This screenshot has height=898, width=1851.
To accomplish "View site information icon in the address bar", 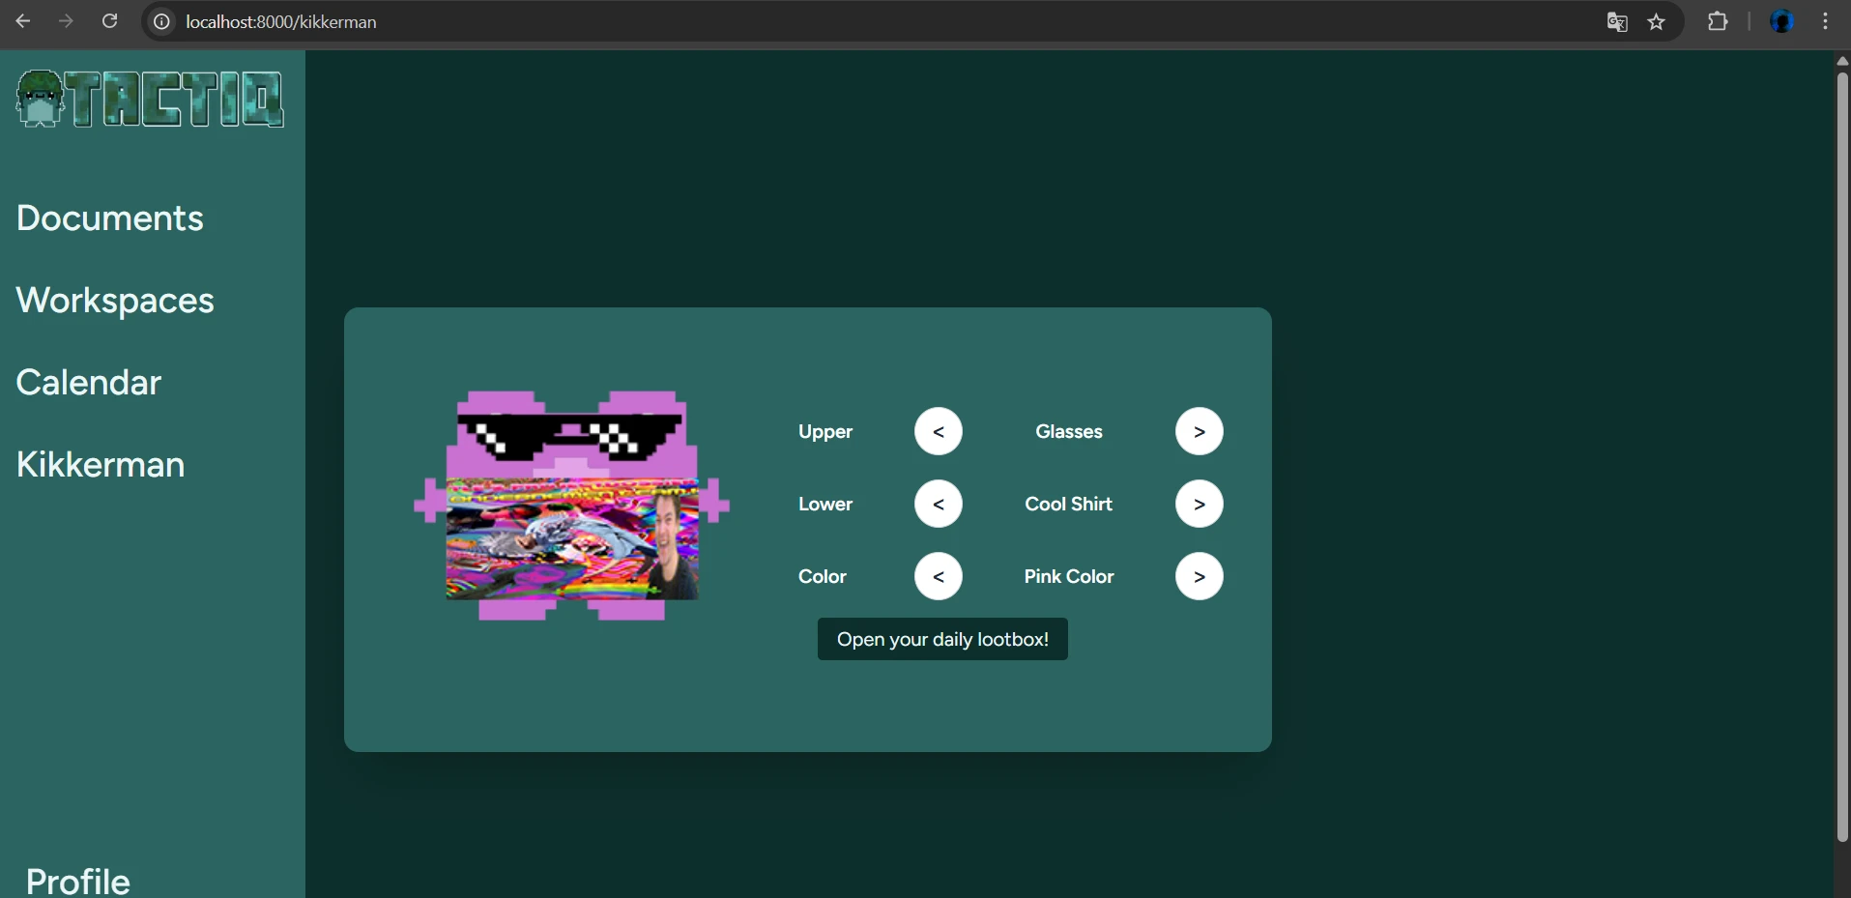I will click(x=160, y=21).
